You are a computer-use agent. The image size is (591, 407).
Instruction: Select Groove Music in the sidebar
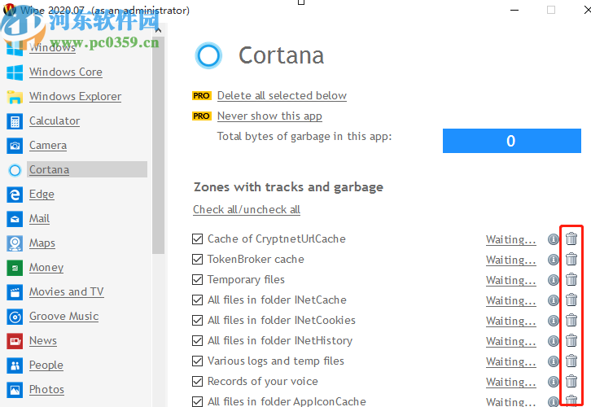pyautogui.click(x=64, y=316)
